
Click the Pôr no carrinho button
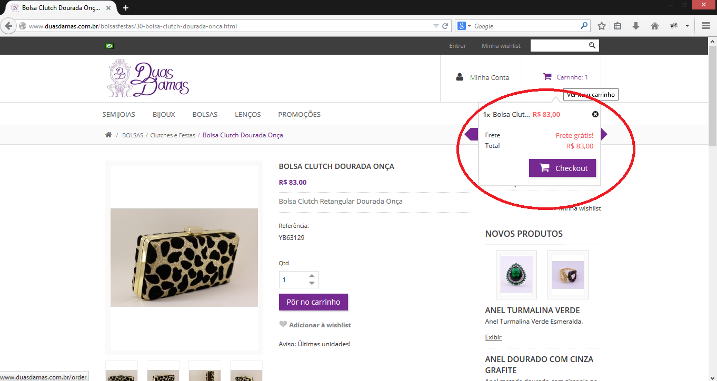(x=313, y=302)
